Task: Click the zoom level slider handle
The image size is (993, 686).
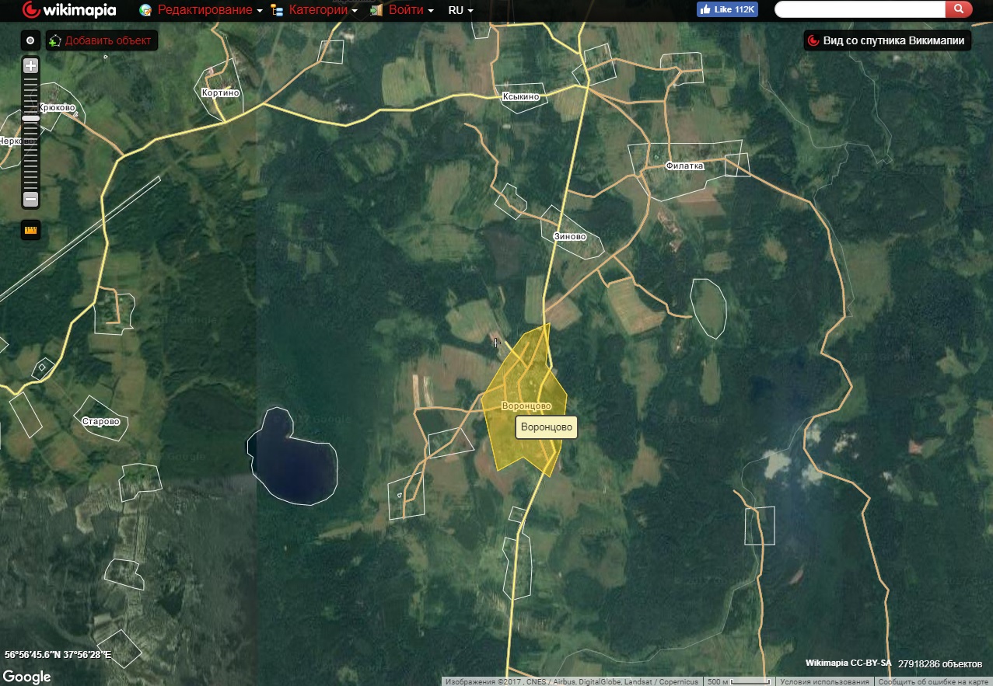Action: point(30,118)
